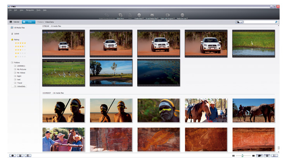Click the Slide Show toolbar icon
Image resolution: width=287 pixels, height=165 pixels.
coord(120,15)
